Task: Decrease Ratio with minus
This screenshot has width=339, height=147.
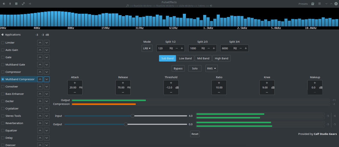Action: 219,92
